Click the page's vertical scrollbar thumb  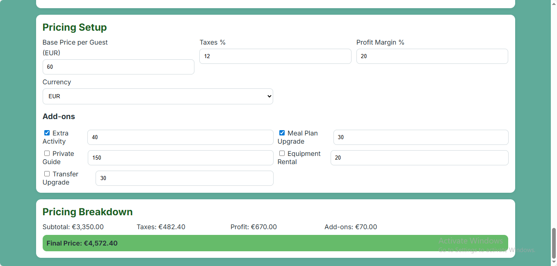pos(554,243)
